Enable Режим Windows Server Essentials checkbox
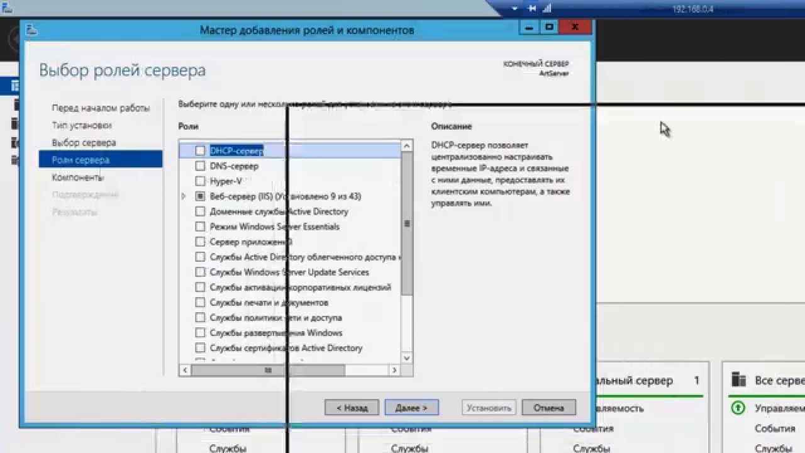 pyautogui.click(x=200, y=226)
